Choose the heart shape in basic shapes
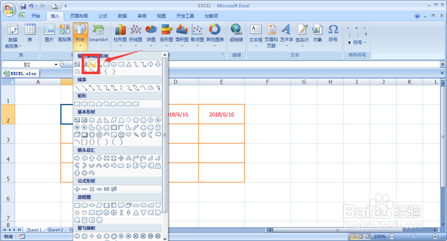The image size is (447, 241). coord(129,135)
